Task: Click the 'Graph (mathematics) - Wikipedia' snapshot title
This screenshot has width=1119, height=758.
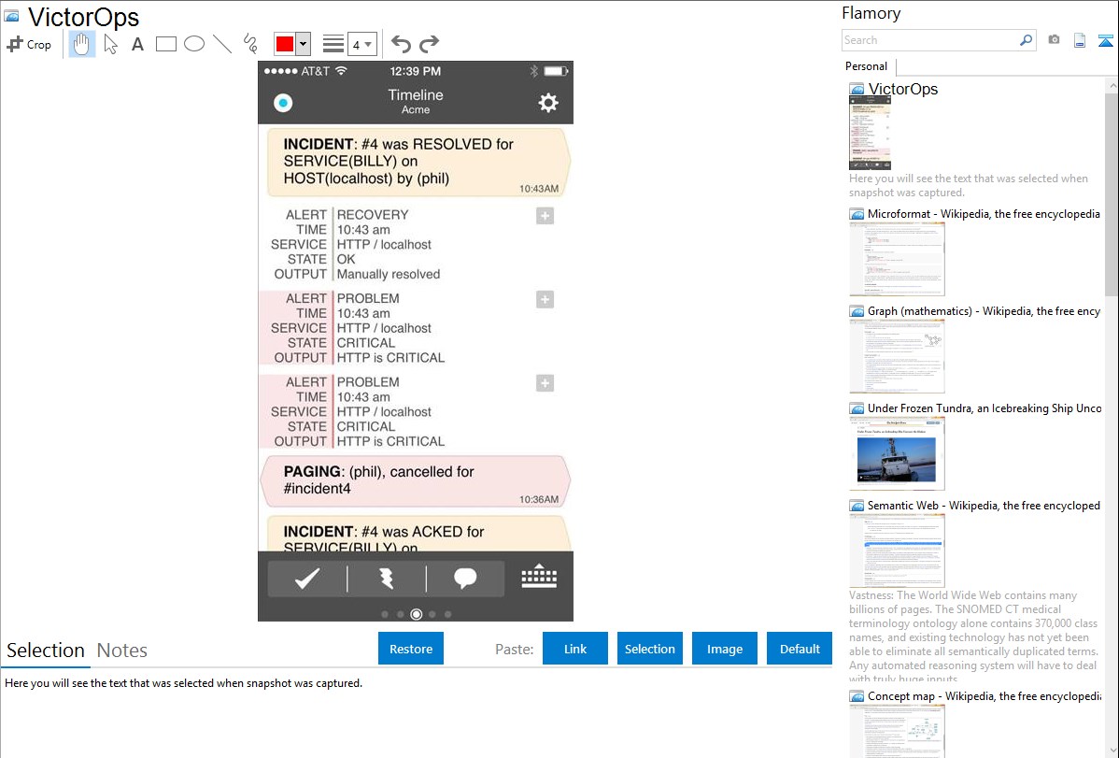Action: [x=984, y=311]
